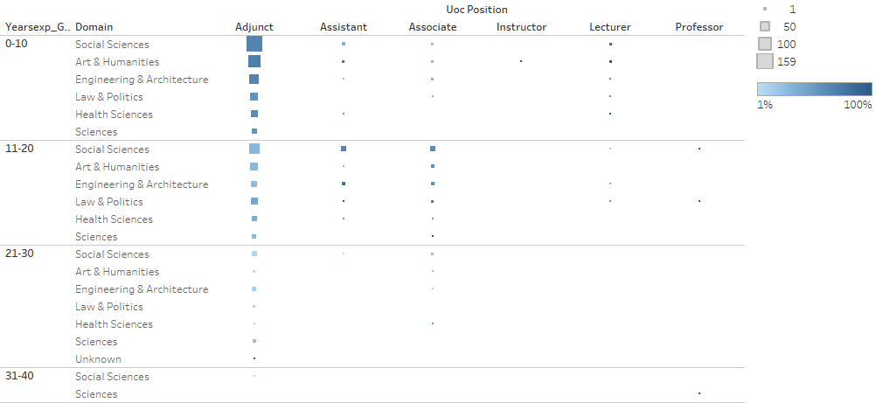The image size is (876, 403).
Task: Select the Lecturer column header
Action: [610, 27]
